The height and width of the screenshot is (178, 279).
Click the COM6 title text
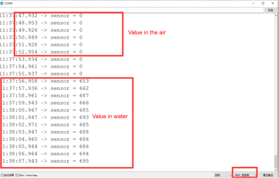(x=8, y=3)
